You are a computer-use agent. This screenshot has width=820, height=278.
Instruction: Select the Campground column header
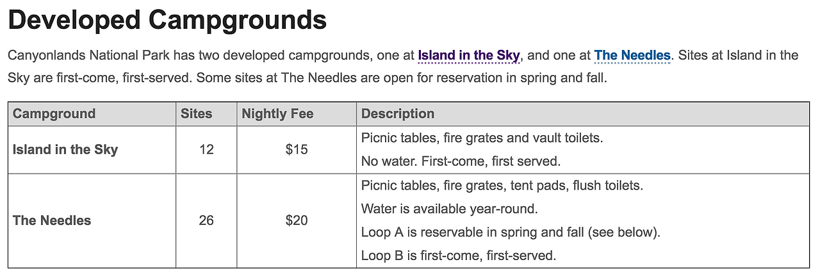(54, 114)
